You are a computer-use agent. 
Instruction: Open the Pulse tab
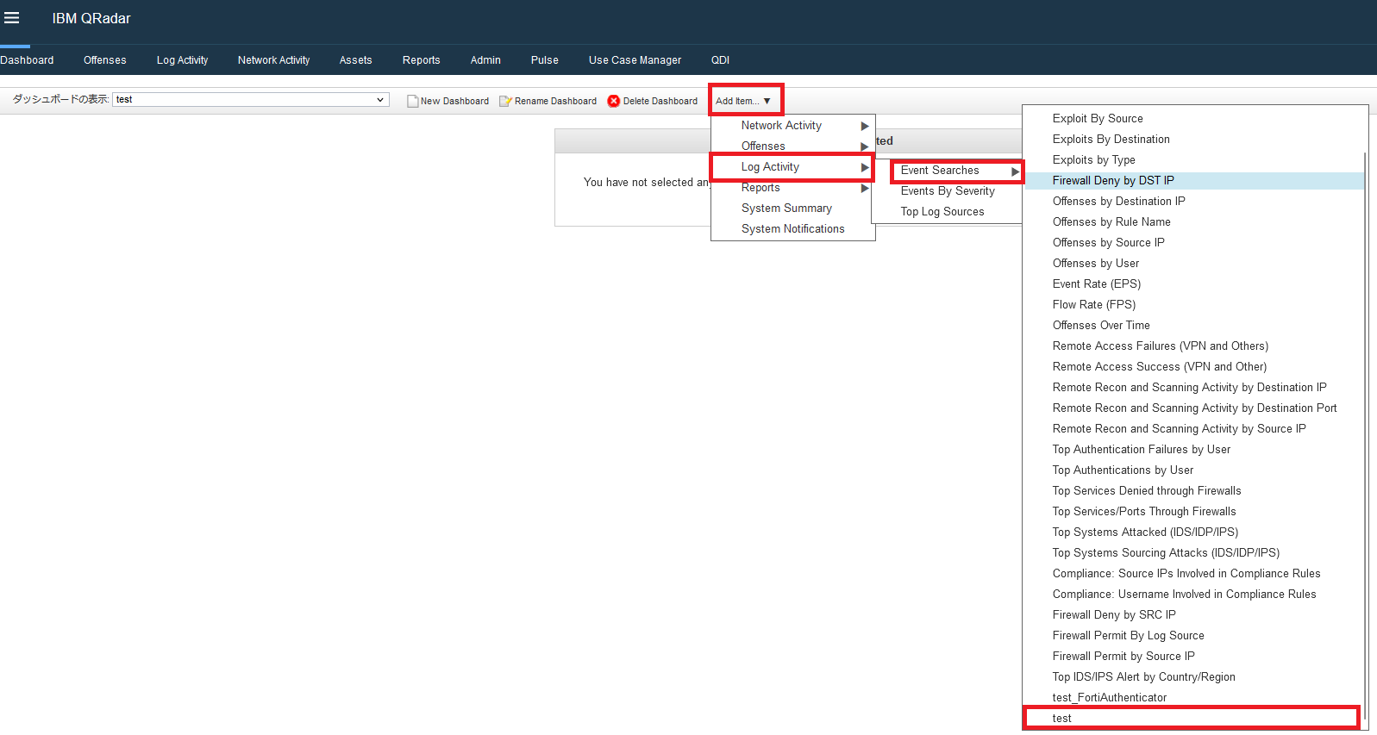pyautogui.click(x=545, y=60)
